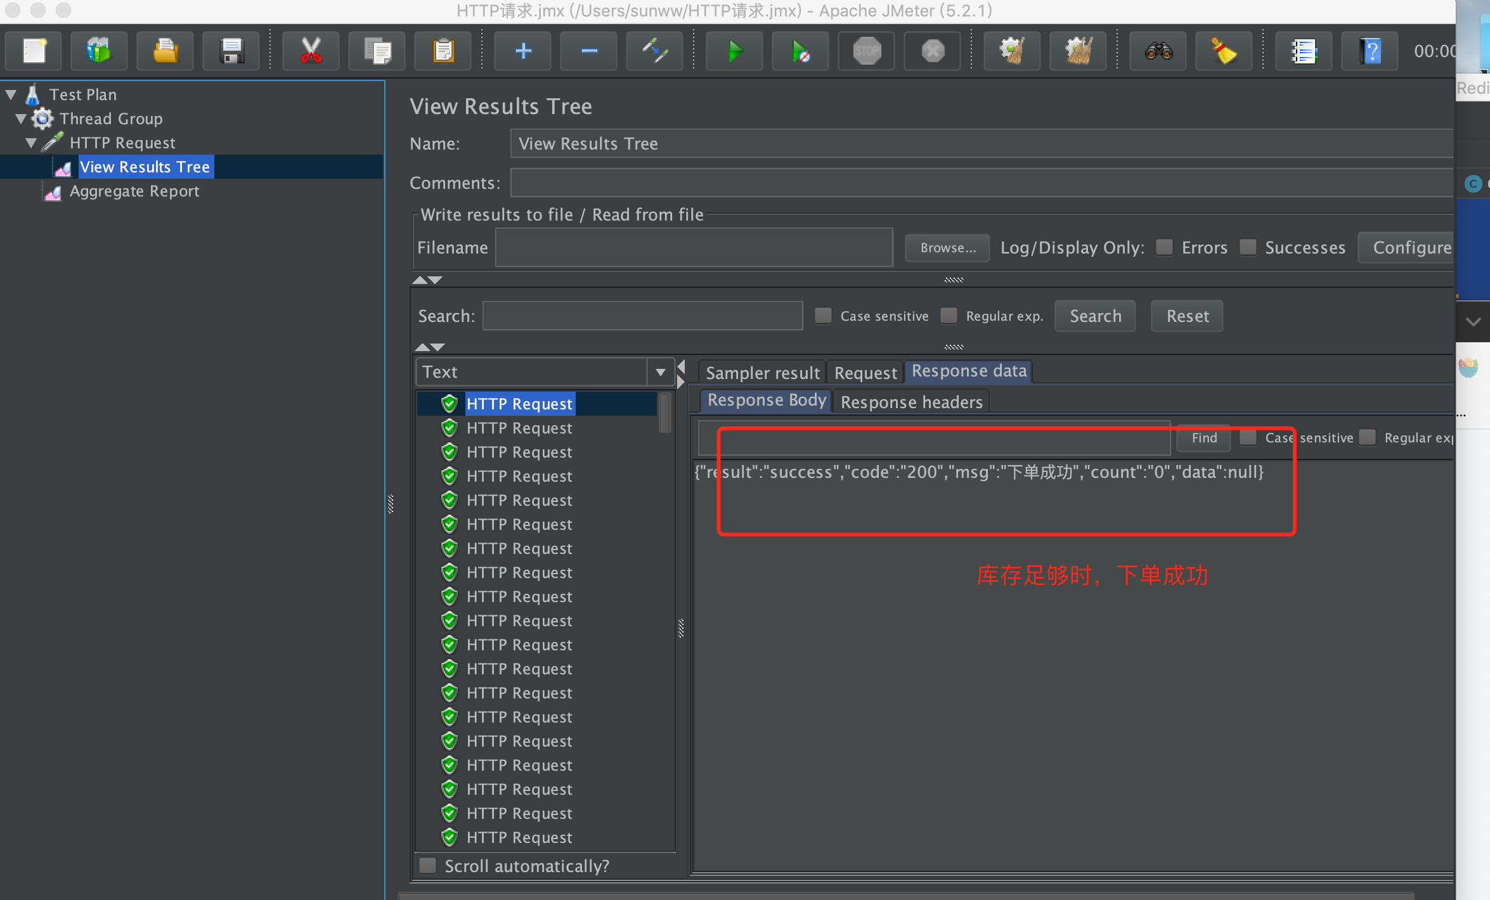Toggle Scroll automatically checkbox
Image resolution: width=1490 pixels, height=900 pixels.
pos(428,866)
